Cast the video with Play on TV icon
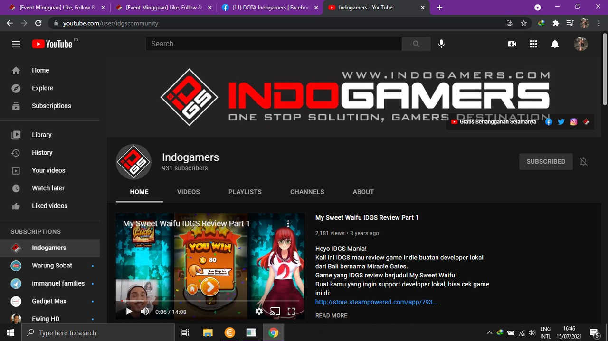Image resolution: width=608 pixels, height=341 pixels. coord(275,312)
